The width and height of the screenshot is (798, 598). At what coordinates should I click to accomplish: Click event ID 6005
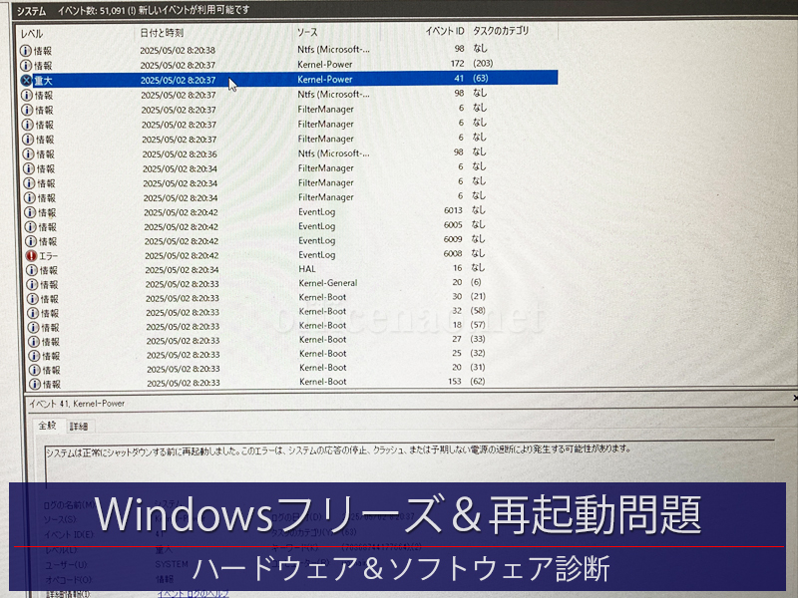tap(453, 225)
